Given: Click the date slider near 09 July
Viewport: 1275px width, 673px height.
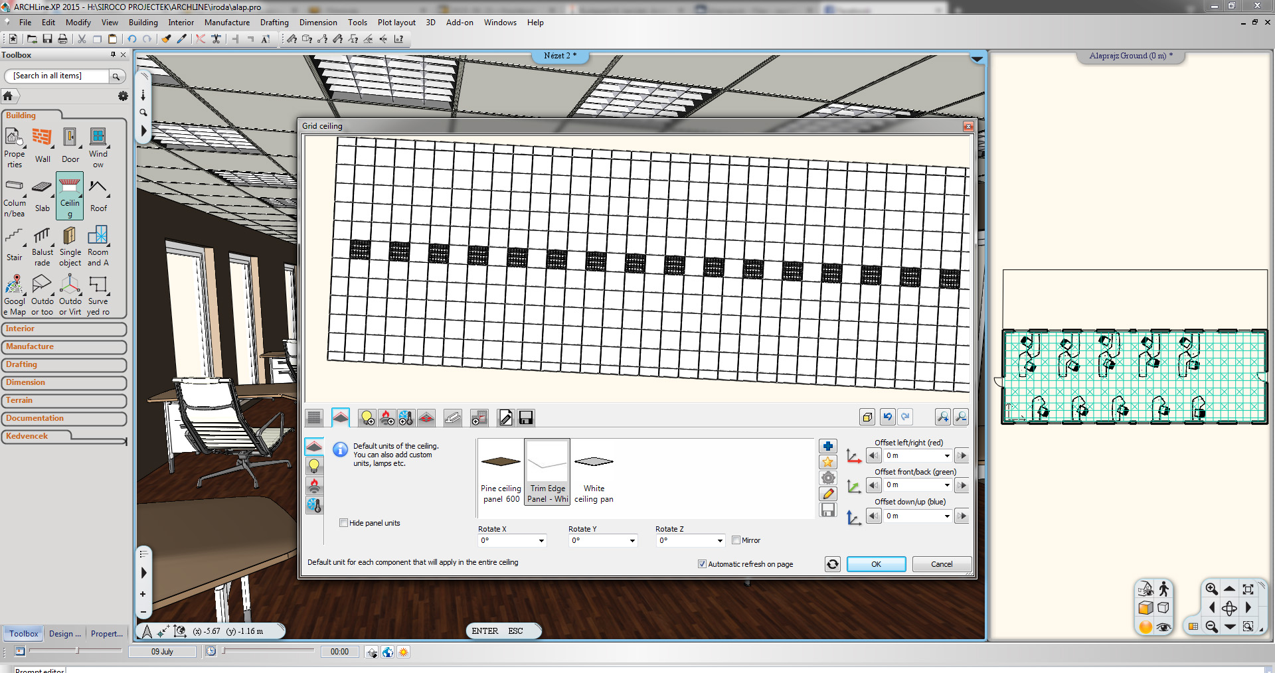Looking at the screenshot, I should (77, 651).
